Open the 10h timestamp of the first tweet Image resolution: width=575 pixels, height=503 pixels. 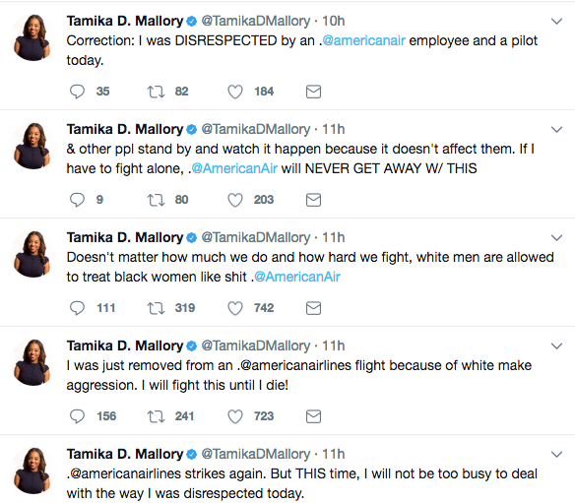tap(334, 22)
